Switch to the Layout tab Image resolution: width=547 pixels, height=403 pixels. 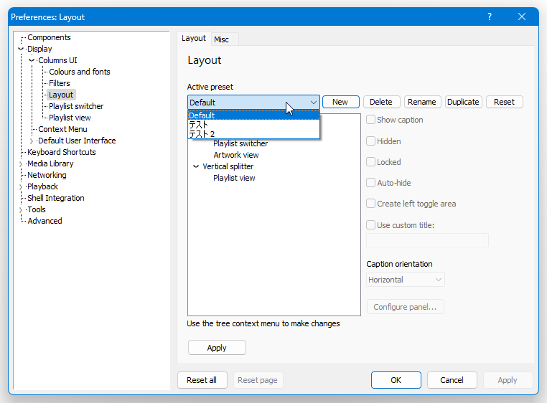194,38
